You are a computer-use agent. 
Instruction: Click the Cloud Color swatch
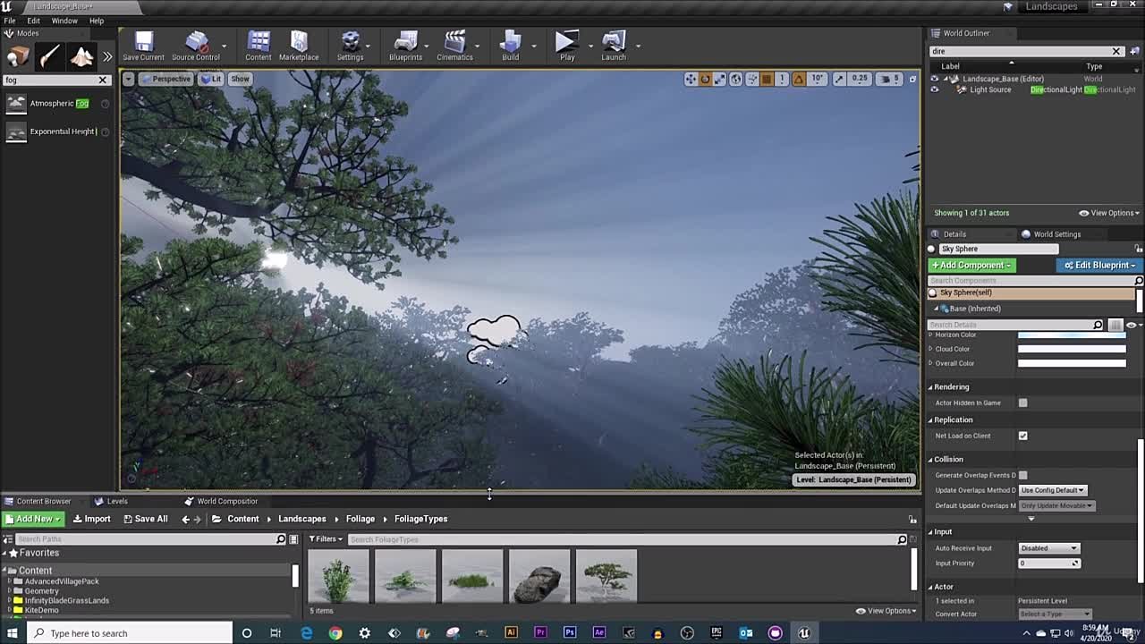point(1071,349)
